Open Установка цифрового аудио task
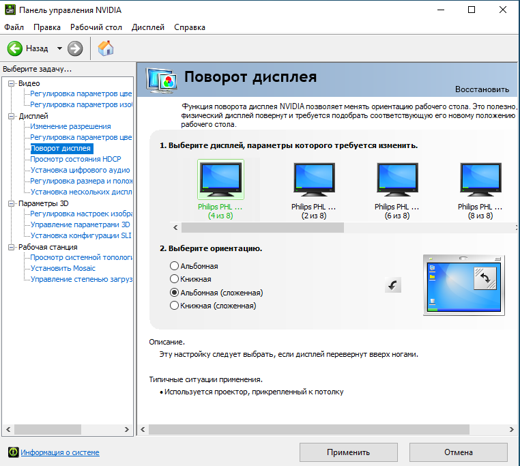 coord(80,170)
